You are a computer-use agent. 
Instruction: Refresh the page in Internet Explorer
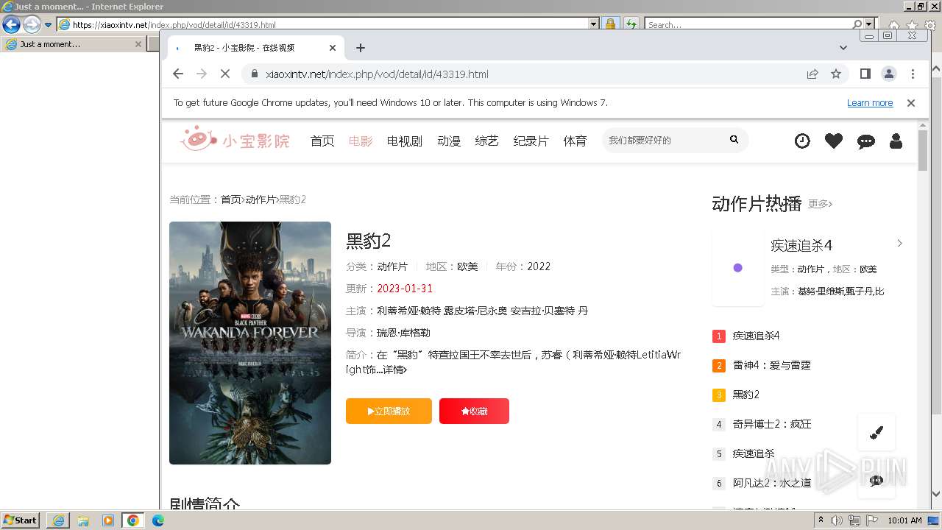(x=631, y=24)
